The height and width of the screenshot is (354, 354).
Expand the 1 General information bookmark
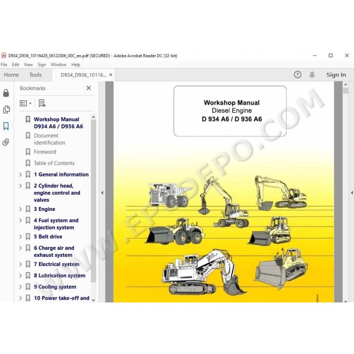point(20,174)
